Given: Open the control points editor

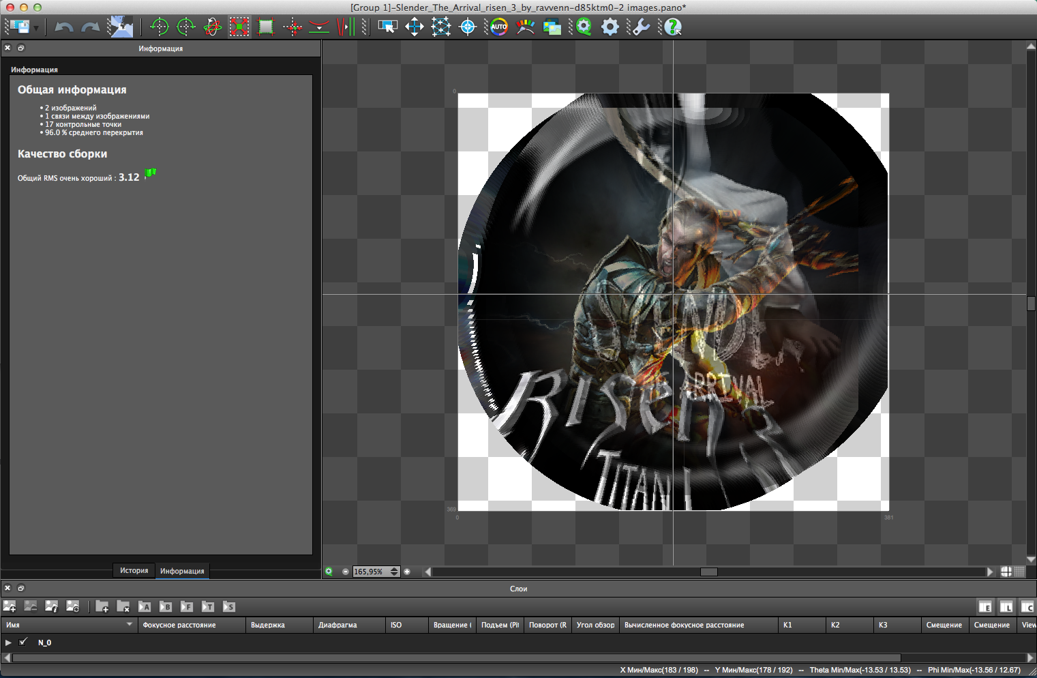Looking at the screenshot, I should point(441,27).
